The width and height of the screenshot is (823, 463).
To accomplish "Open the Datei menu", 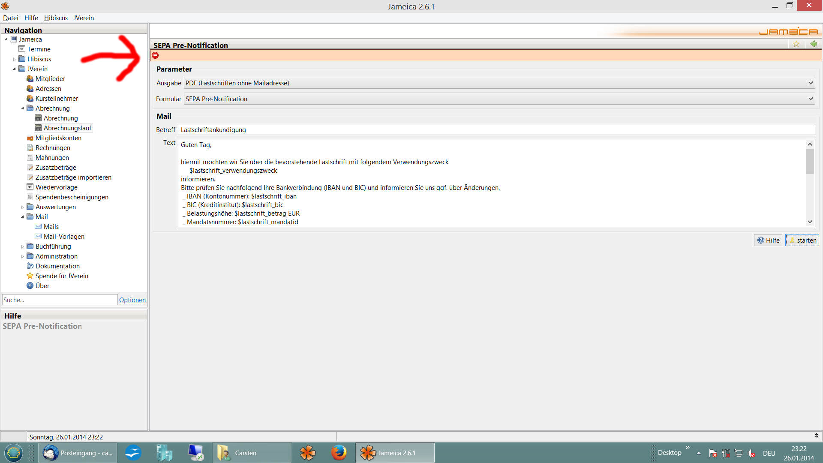I will 11,18.
